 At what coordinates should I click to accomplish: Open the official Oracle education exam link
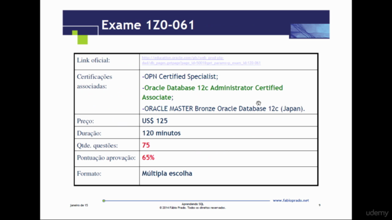pos(202,61)
